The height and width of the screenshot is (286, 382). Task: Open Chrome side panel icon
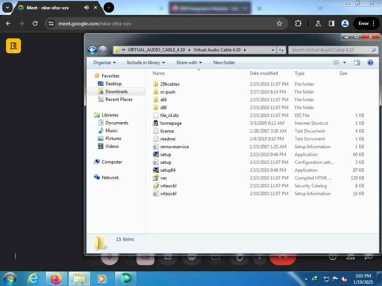pos(332,23)
